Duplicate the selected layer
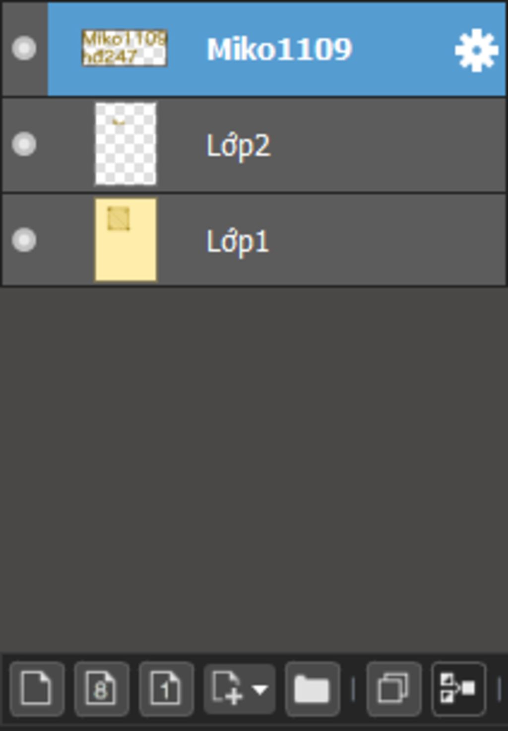The height and width of the screenshot is (731, 508). (x=393, y=688)
